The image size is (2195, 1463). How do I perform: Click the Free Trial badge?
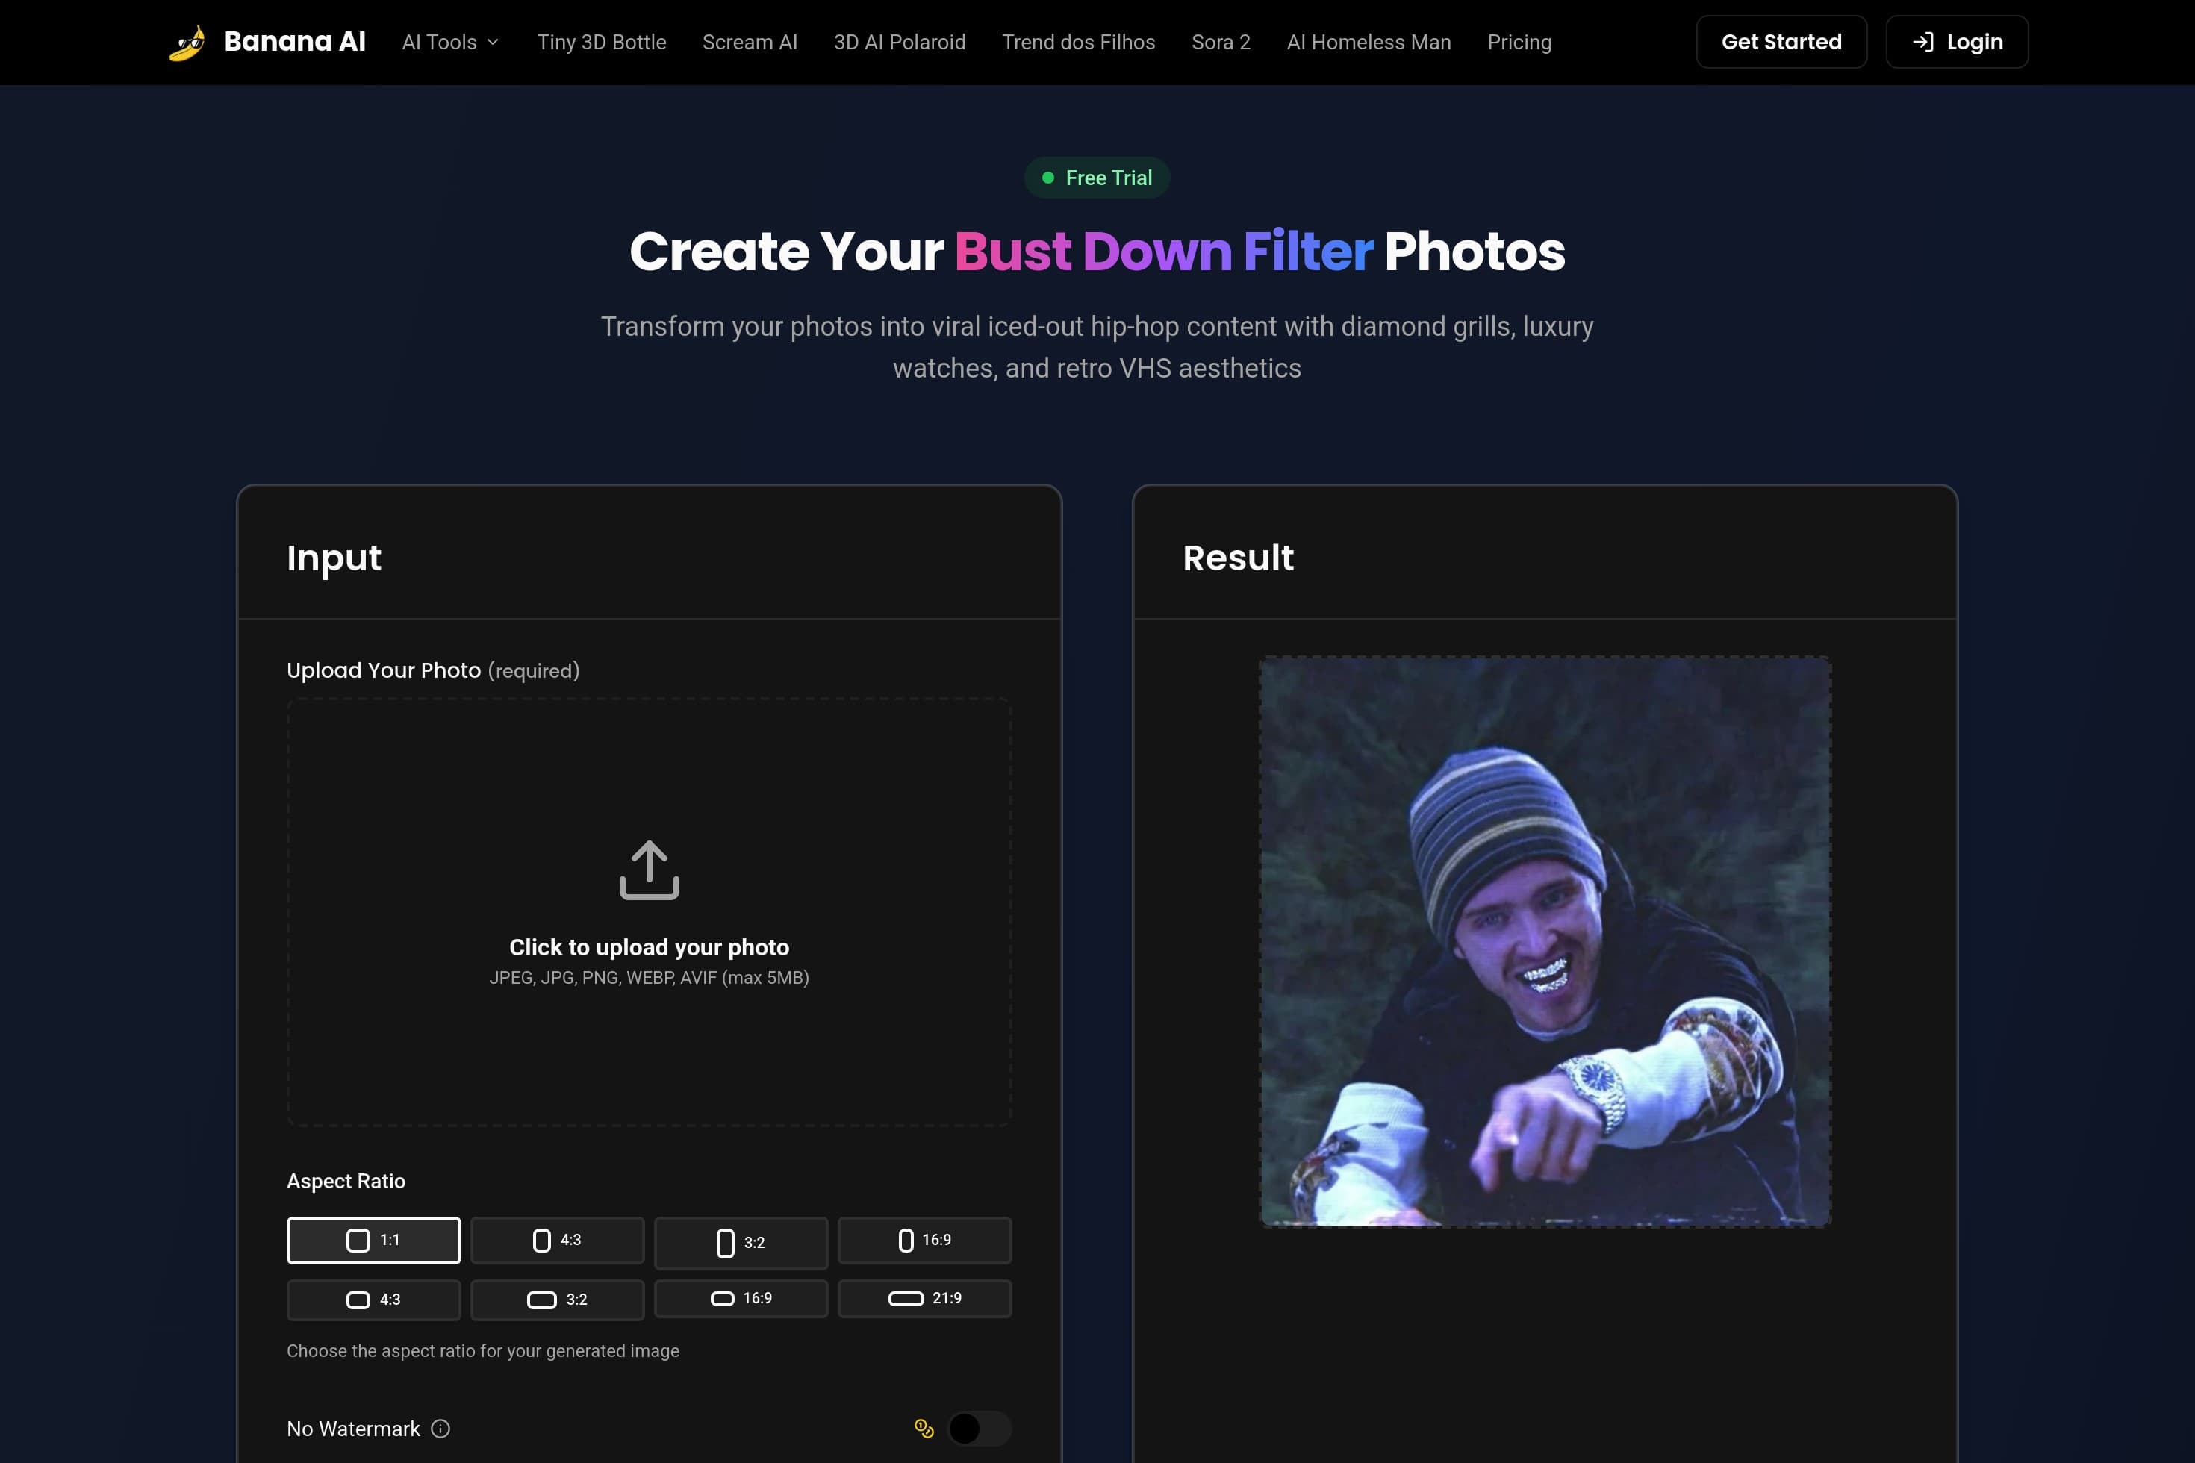click(1097, 178)
